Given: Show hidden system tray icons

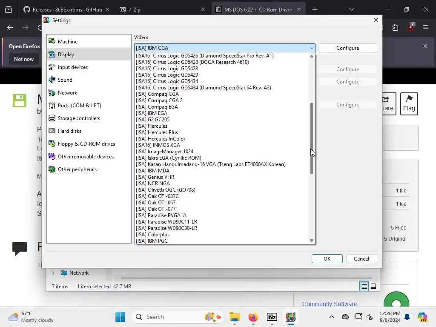Looking at the screenshot, I should coord(331,317).
